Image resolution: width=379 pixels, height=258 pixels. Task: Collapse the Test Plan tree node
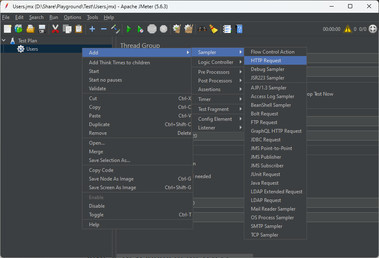[4, 40]
